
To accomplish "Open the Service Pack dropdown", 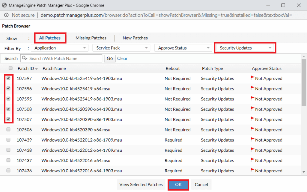I will tap(121, 48).
